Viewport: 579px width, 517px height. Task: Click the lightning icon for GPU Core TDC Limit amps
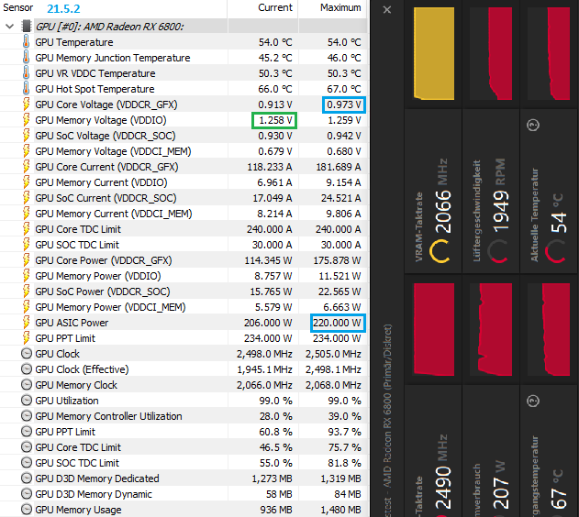point(27,229)
